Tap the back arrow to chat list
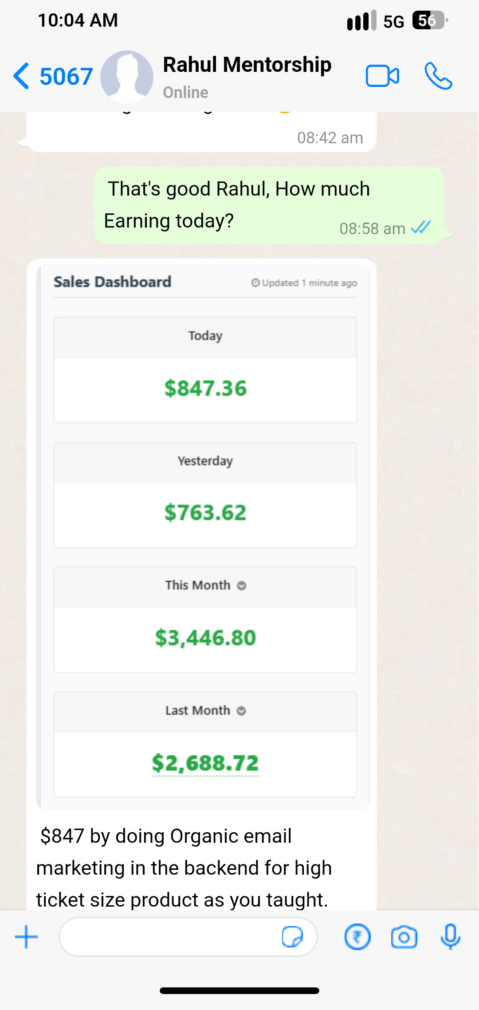The image size is (479, 1010). tap(21, 76)
